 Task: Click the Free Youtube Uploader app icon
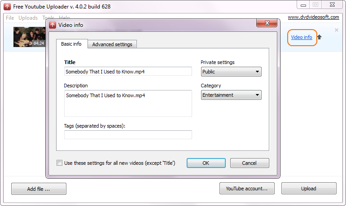tap(7, 7)
